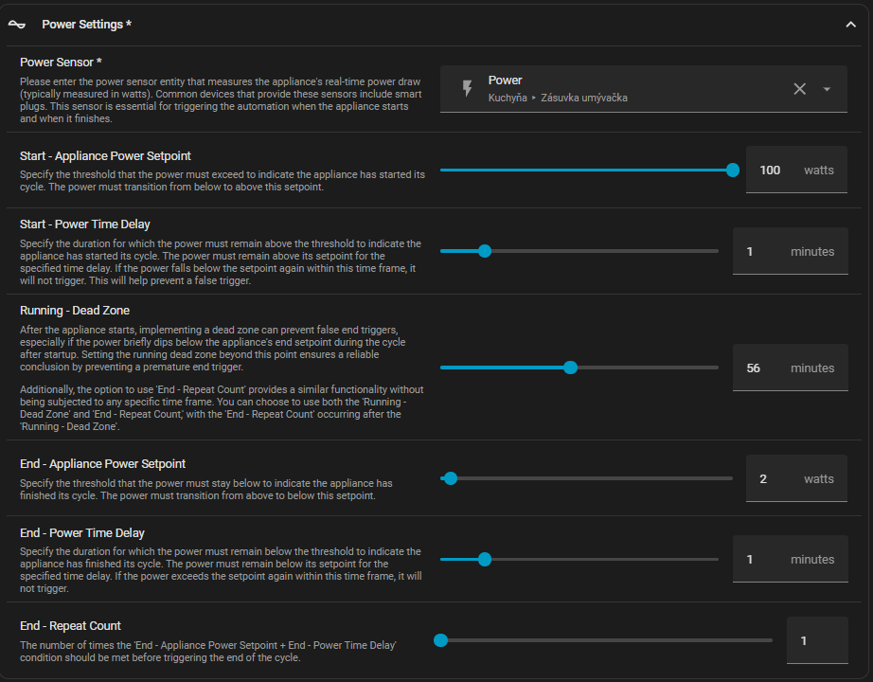
Task: Collapse the Power Settings section
Action: tap(849, 25)
